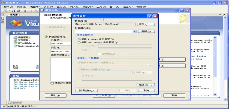Image resolution: width=229 pixels, height=109 pixels.
Task: Click the 更改 button for data source
Action: tap(146, 24)
